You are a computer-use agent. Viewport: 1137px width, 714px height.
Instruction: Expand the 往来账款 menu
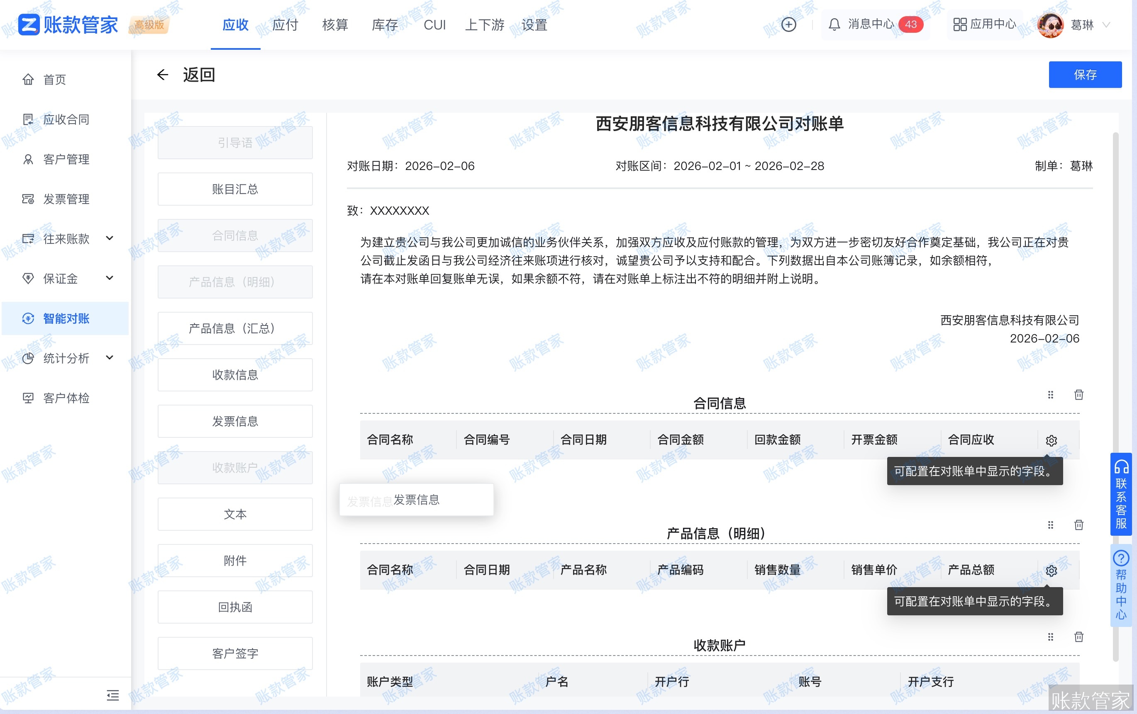coord(66,239)
